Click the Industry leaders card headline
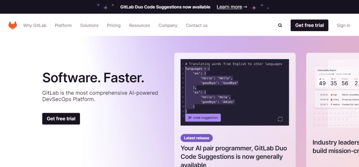 pos(336,147)
